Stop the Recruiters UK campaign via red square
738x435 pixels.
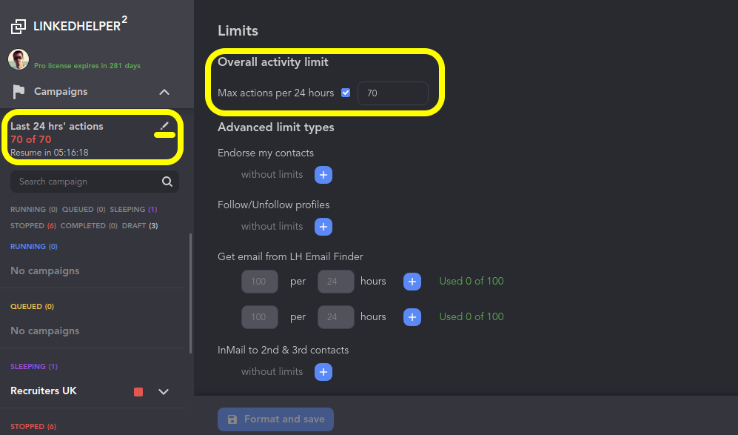138,391
